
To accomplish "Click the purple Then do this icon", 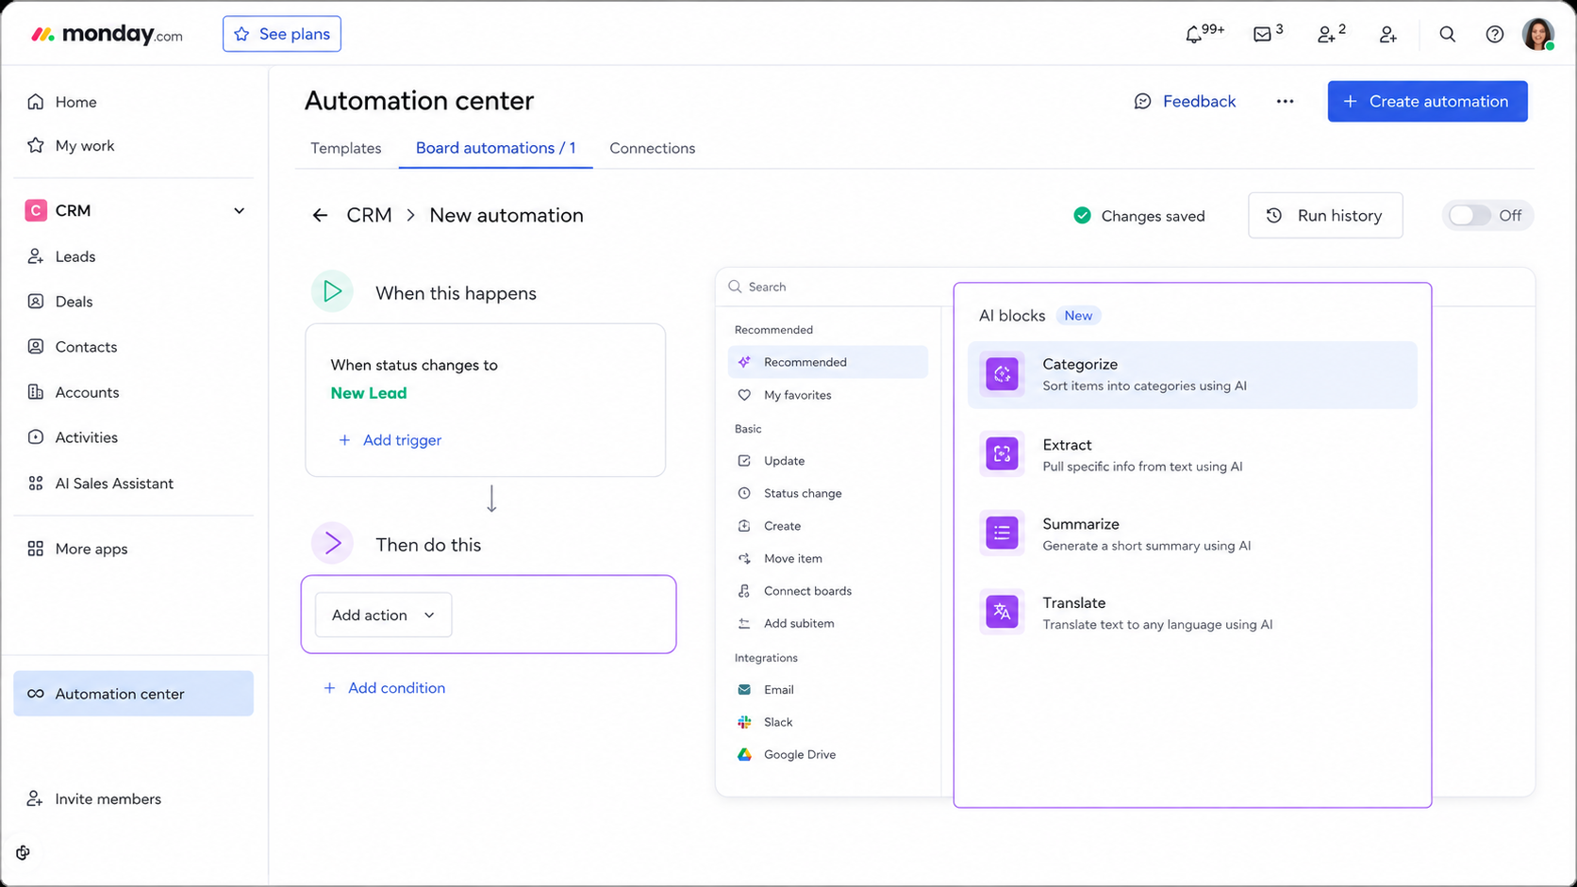I will pyautogui.click(x=332, y=543).
